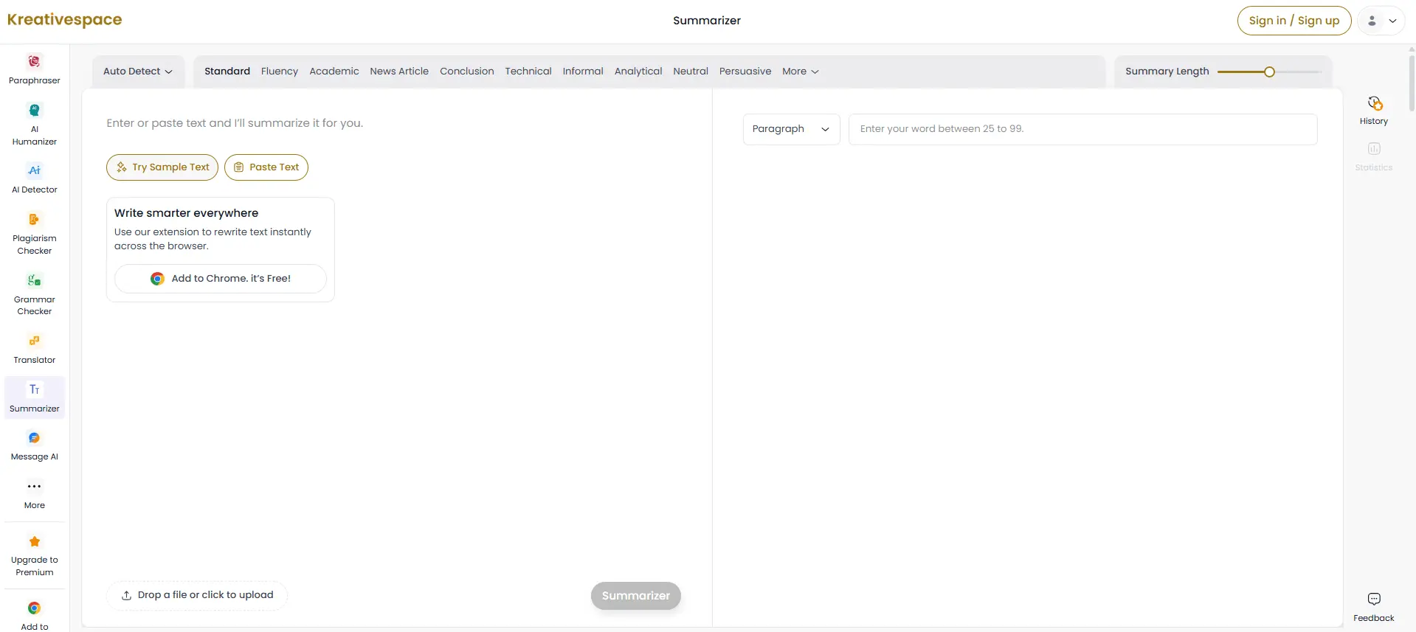Open the Statistics panel icon
Image resolution: width=1416 pixels, height=632 pixels.
(x=1374, y=149)
